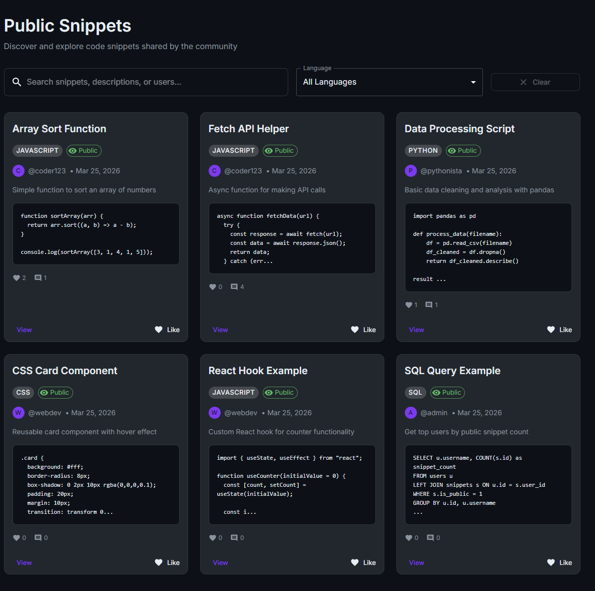Open the All Languages dropdown
595x591 pixels.
(389, 82)
